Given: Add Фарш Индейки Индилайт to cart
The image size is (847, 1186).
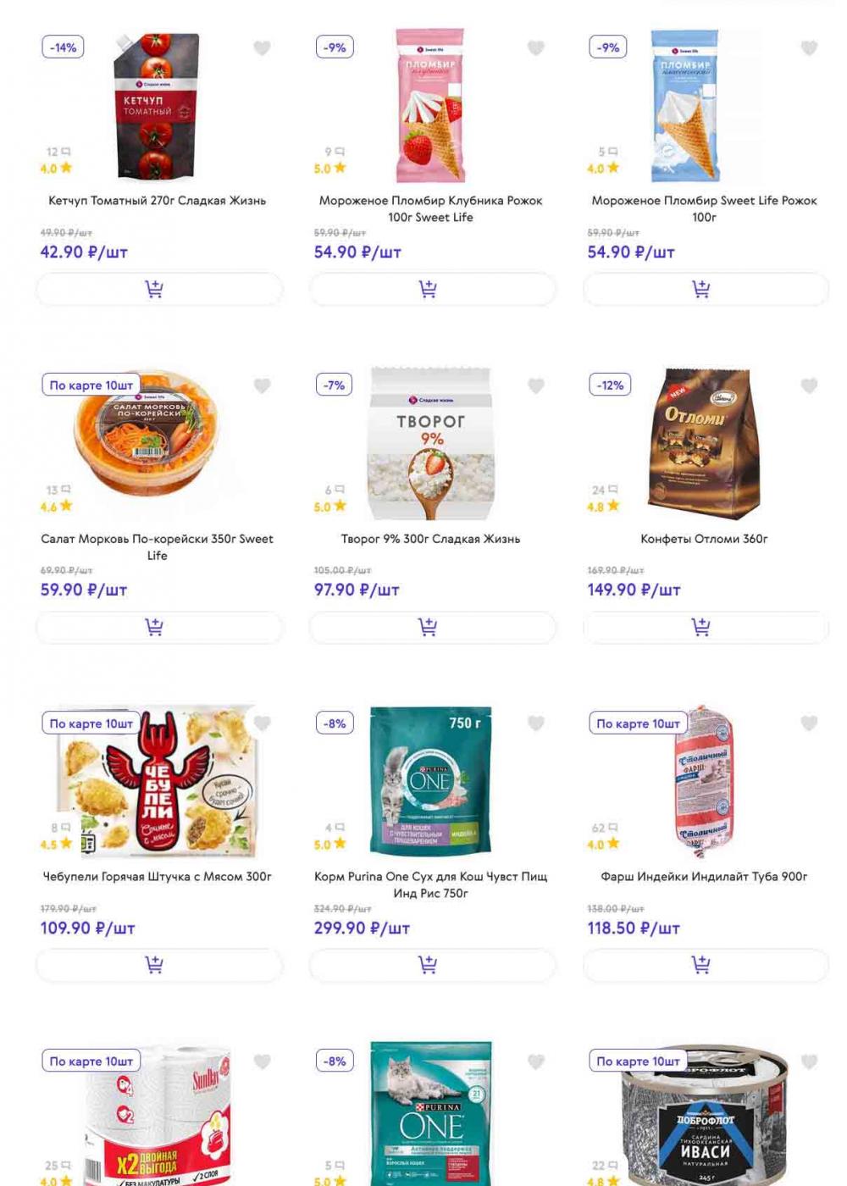Looking at the screenshot, I should (x=706, y=965).
